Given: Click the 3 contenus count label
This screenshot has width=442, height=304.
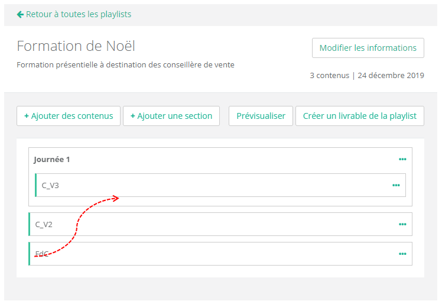Looking at the screenshot, I should tap(329, 76).
